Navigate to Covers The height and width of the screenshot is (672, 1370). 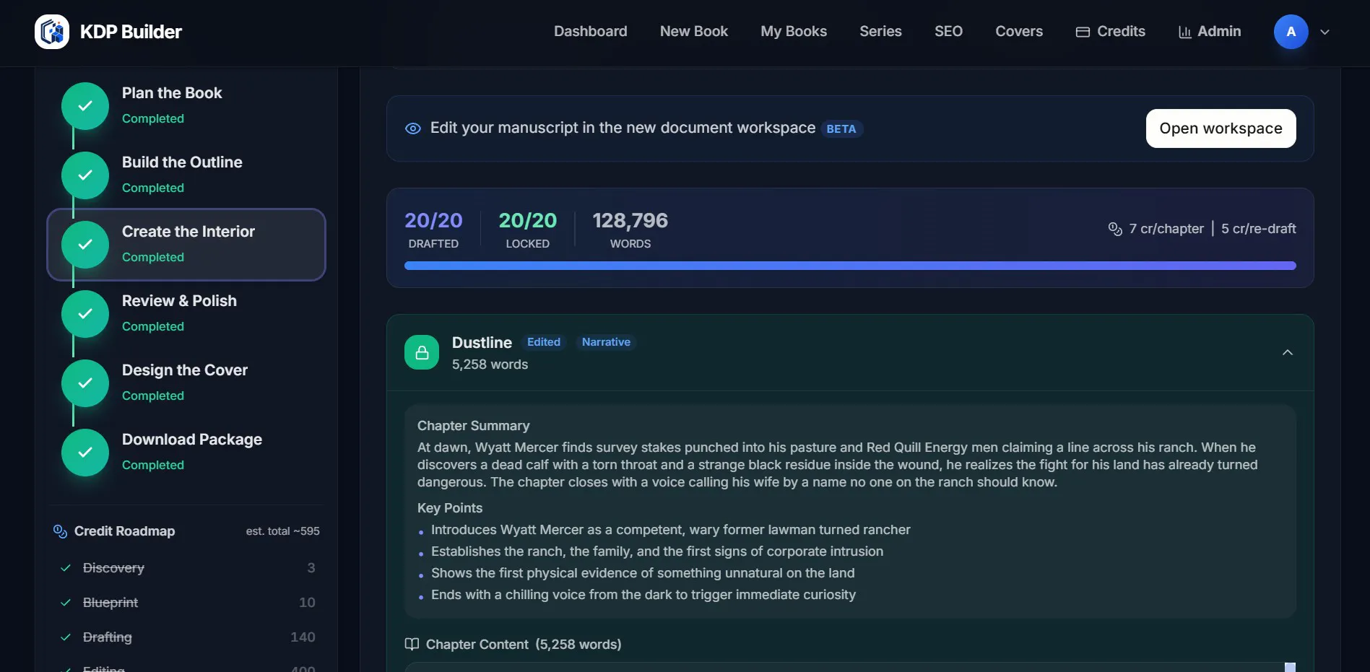tap(1018, 32)
